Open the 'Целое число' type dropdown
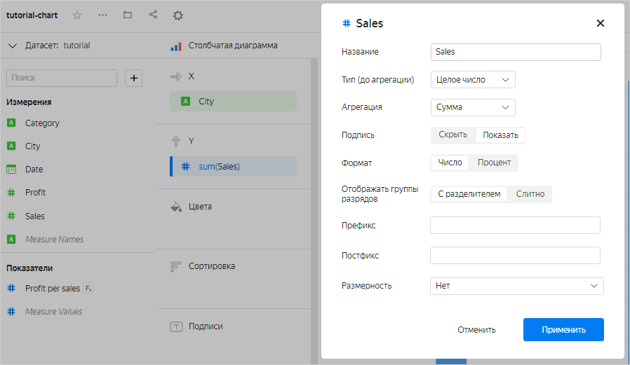This screenshot has height=365, width=630. pos(473,80)
